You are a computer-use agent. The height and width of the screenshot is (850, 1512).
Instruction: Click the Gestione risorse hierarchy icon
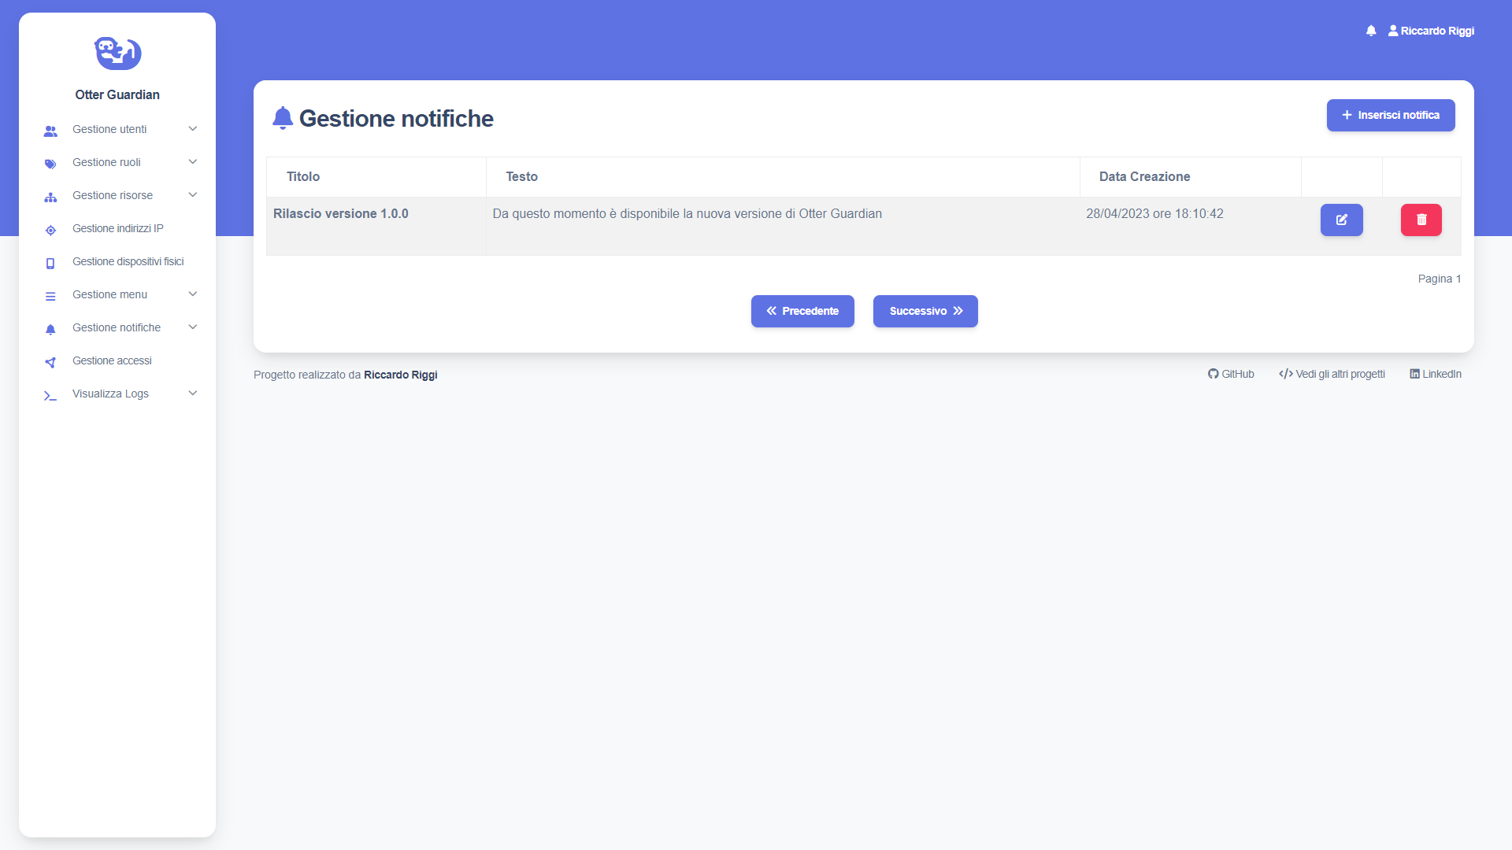click(x=50, y=197)
